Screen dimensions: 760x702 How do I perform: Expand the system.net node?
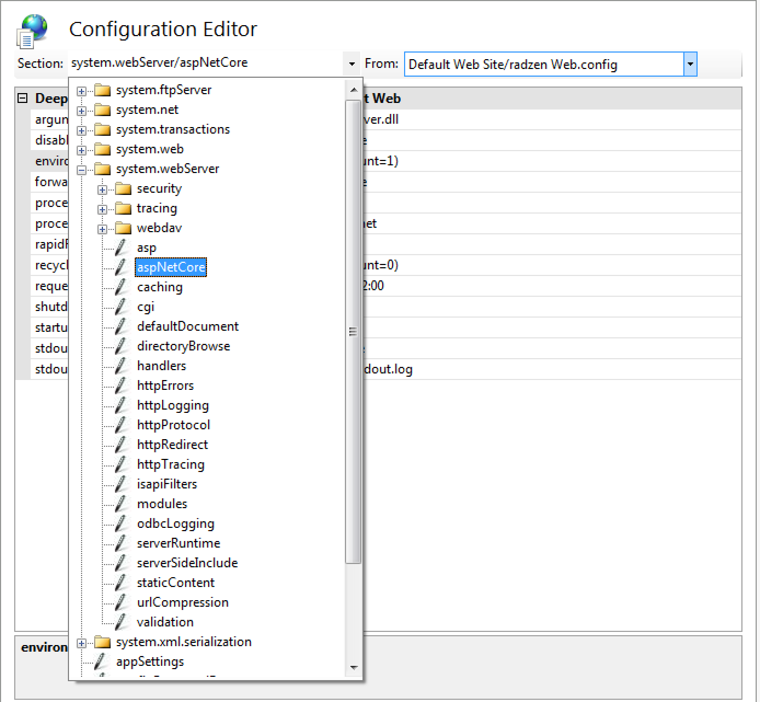tap(82, 111)
